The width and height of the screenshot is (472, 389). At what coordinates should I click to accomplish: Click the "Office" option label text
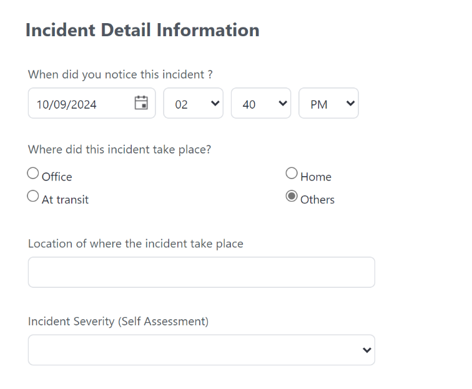[x=57, y=177]
